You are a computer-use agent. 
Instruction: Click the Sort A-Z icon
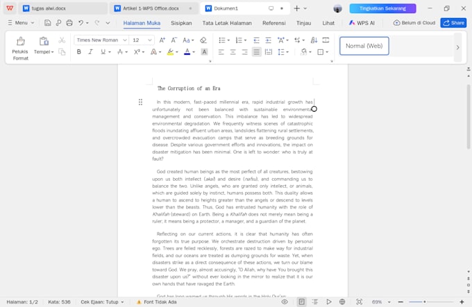(x=314, y=40)
